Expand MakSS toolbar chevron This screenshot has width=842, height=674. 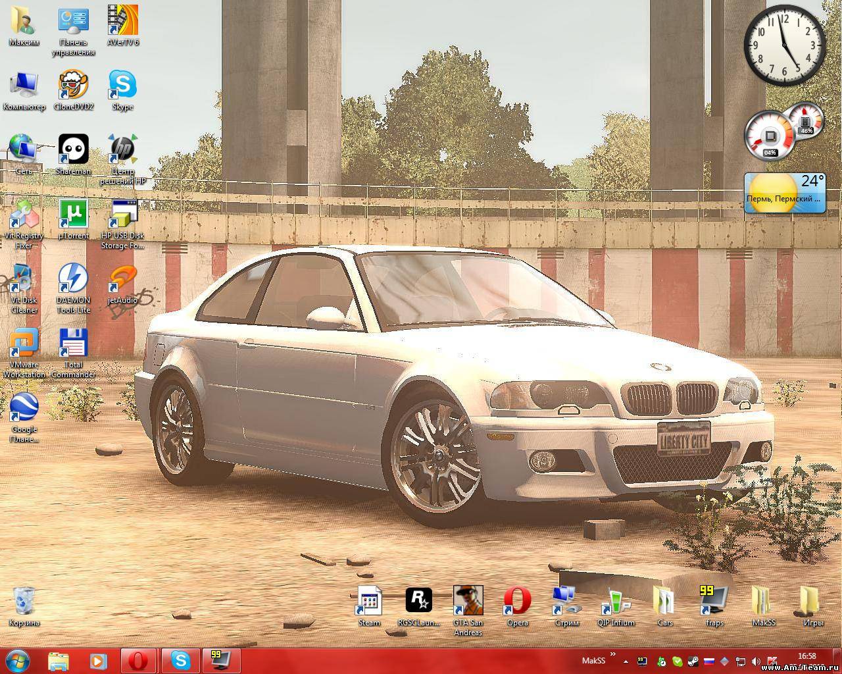pyautogui.click(x=613, y=655)
